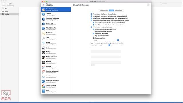Screen dimensions: 183x103
Task: Open the Alle Apps erlauben dropdown
Action: click(x=100, y=45)
